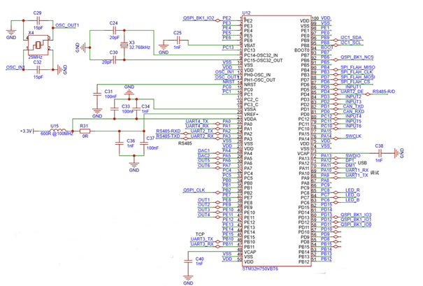
Task: Click the GND symbol below capacitor C31
Action: [x=97, y=113]
